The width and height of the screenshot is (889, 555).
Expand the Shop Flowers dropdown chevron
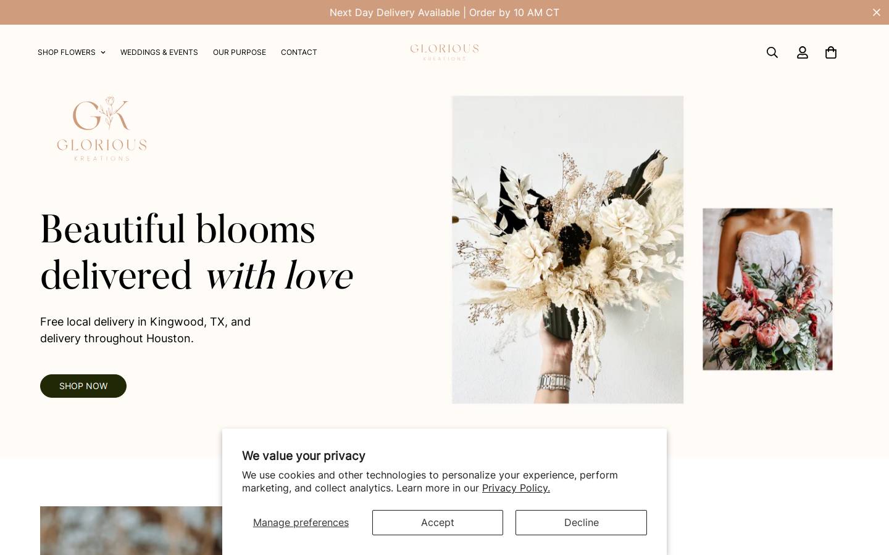pos(103,52)
